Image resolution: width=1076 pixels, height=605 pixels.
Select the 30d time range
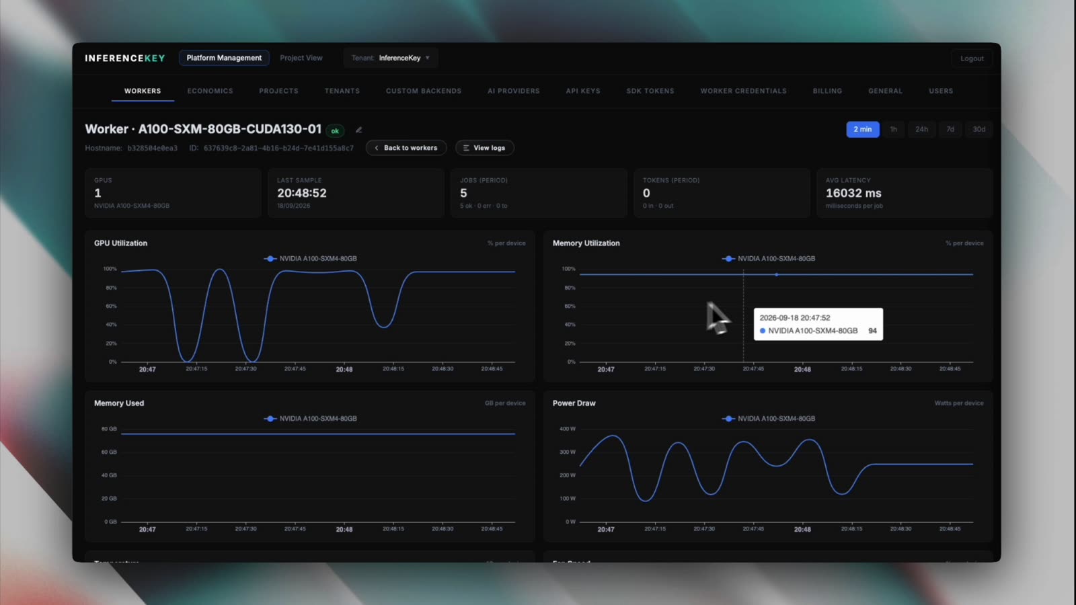pos(979,129)
